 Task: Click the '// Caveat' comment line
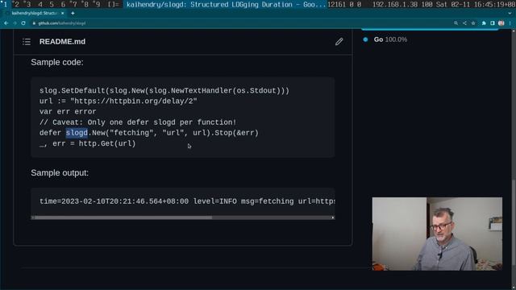[138, 122]
